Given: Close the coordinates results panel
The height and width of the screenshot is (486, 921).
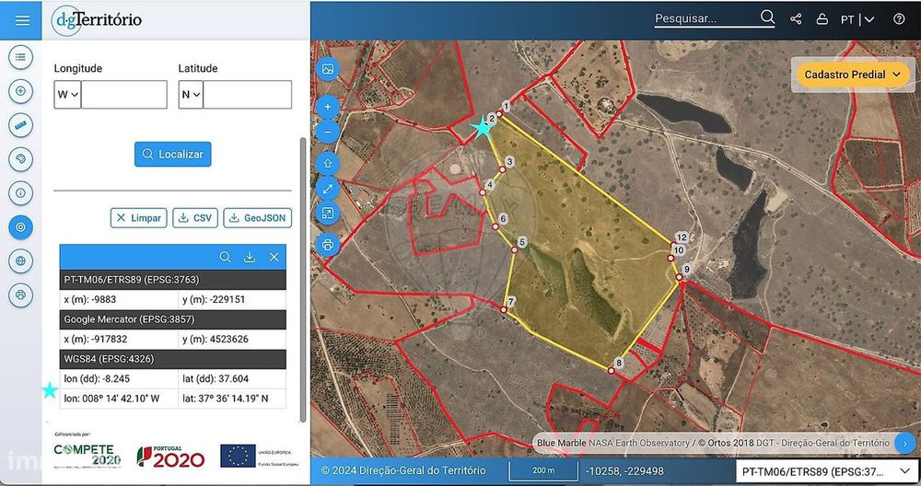Looking at the screenshot, I should 274,257.
